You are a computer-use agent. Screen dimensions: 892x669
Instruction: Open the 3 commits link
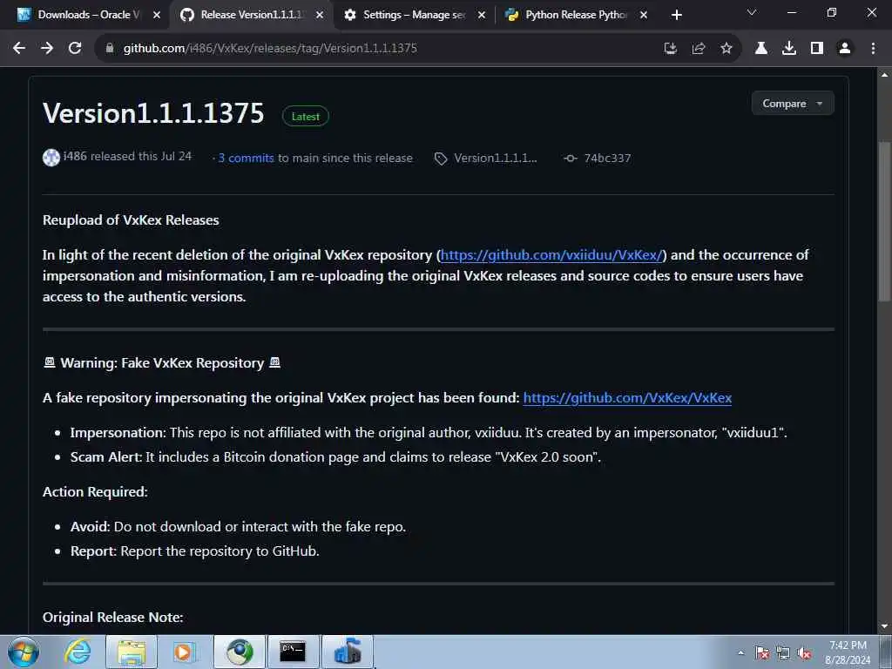click(x=246, y=159)
